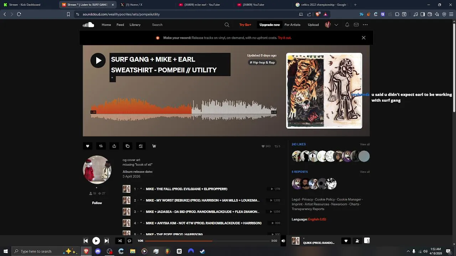Open the three-dots more menu in header
This screenshot has width=456, height=256.
(x=365, y=25)
